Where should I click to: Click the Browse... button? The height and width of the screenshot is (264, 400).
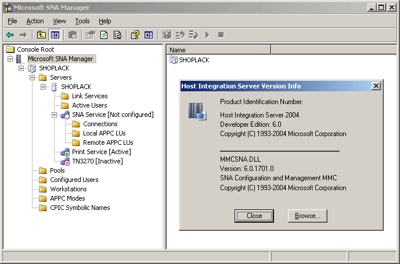[307, 216]
